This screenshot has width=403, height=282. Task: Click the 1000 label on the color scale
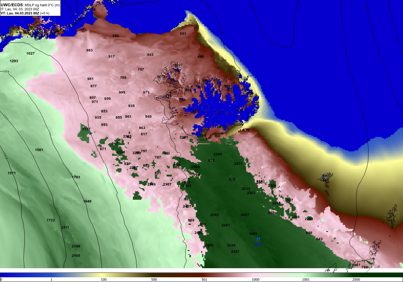point(255,279)
